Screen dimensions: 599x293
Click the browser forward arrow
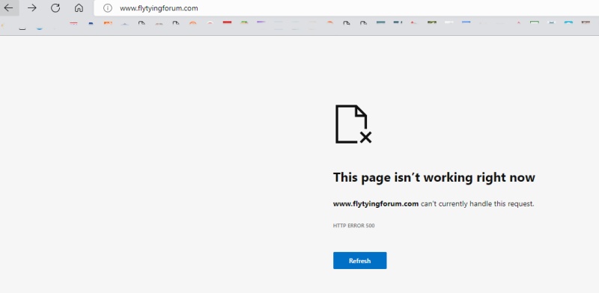pos(32,8)
